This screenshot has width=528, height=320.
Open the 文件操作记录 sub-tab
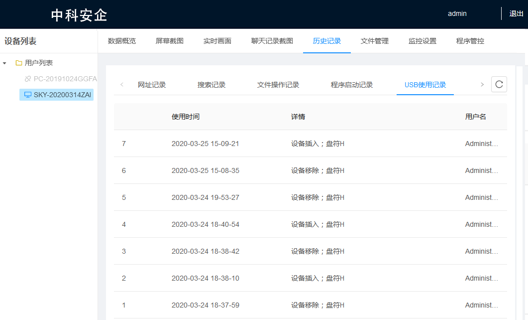click(278, 85)
